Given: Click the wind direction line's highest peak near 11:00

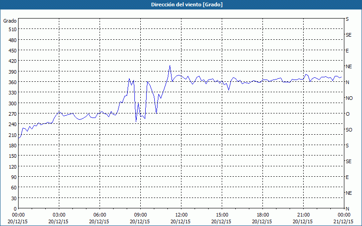Looking at the screenshot, I should pos(170,66).
